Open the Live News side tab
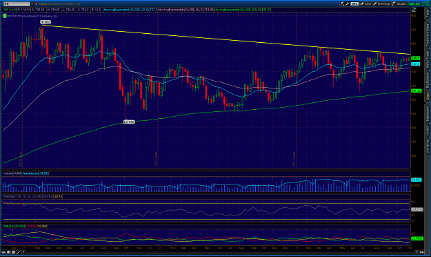This screenshot has height=257, width=431. pyautogui.click(x=428, y=146)
